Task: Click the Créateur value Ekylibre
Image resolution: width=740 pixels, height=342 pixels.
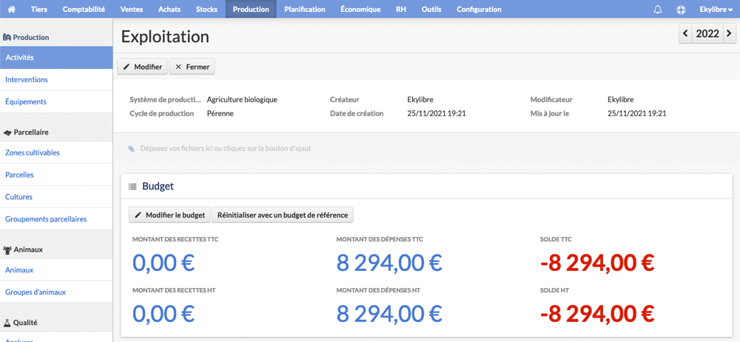Action: tap(420, 100)
